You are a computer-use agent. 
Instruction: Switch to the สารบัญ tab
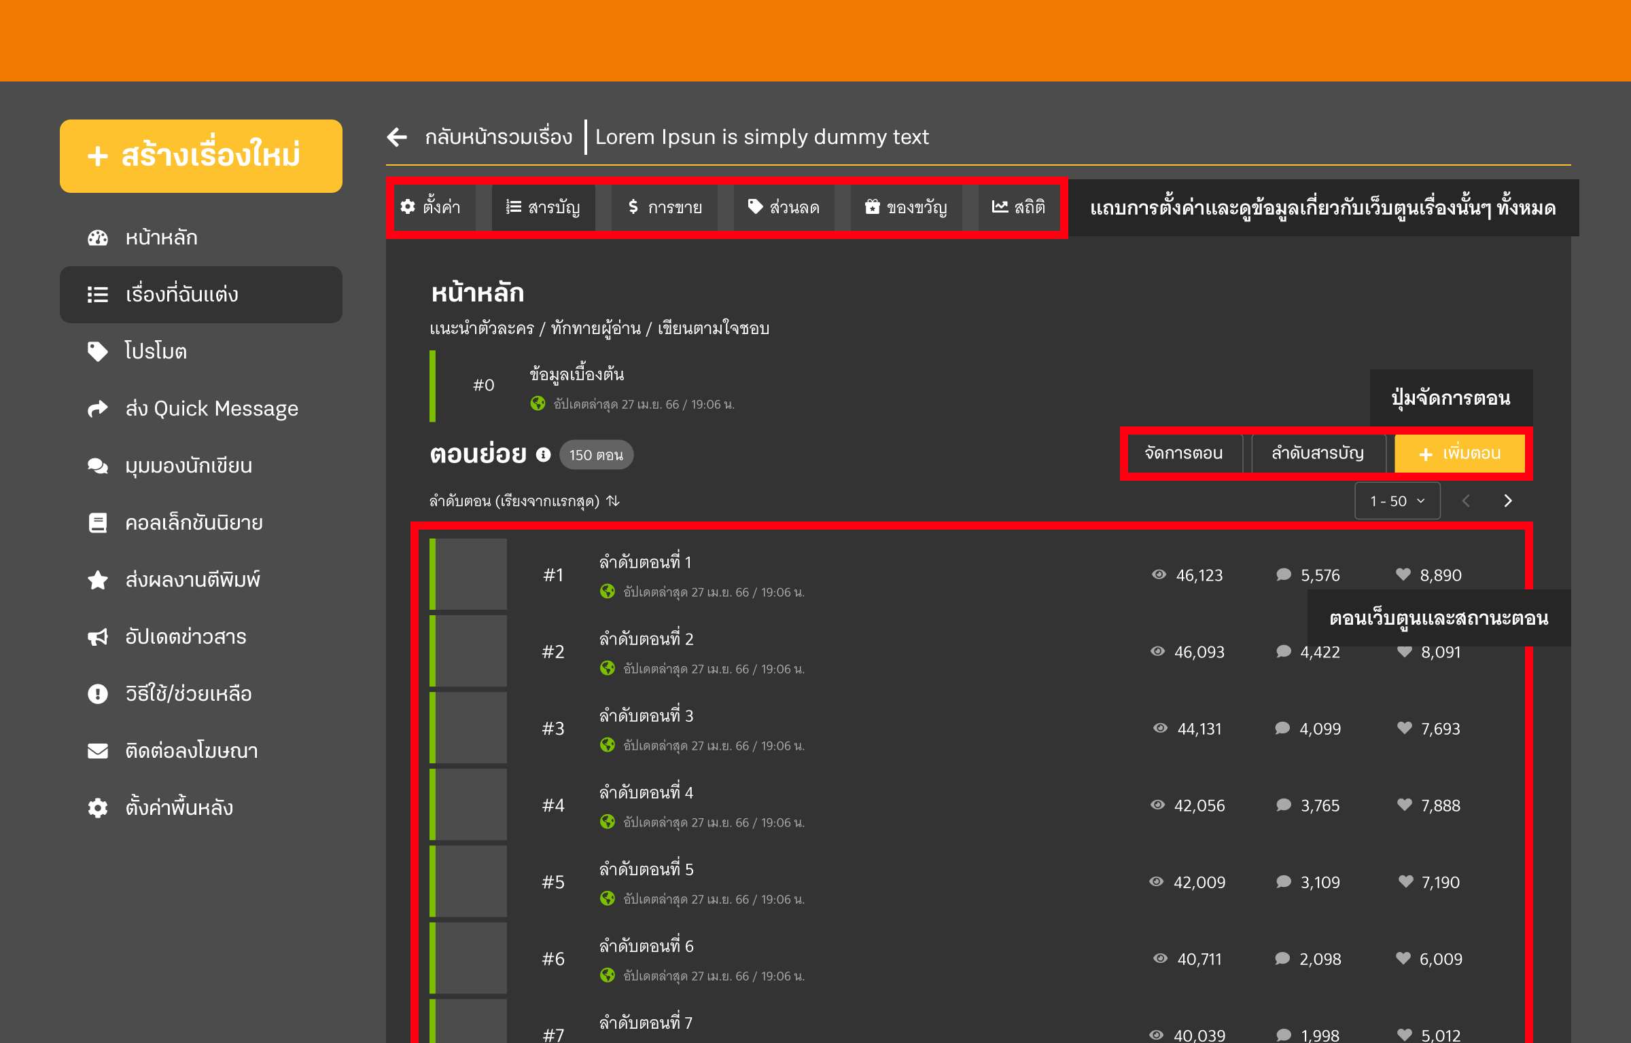tap(543, 207)
